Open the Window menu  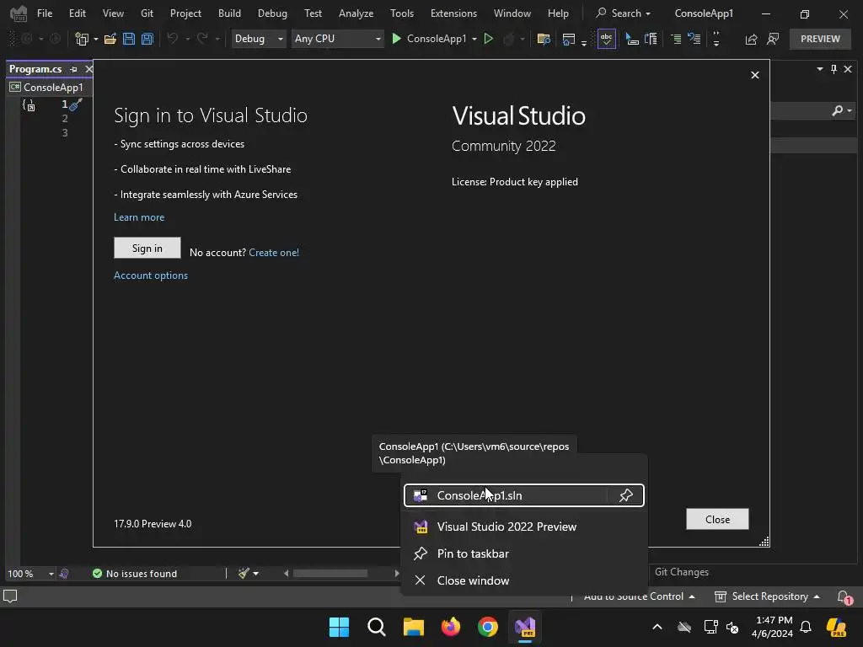[x=512, y=13]
